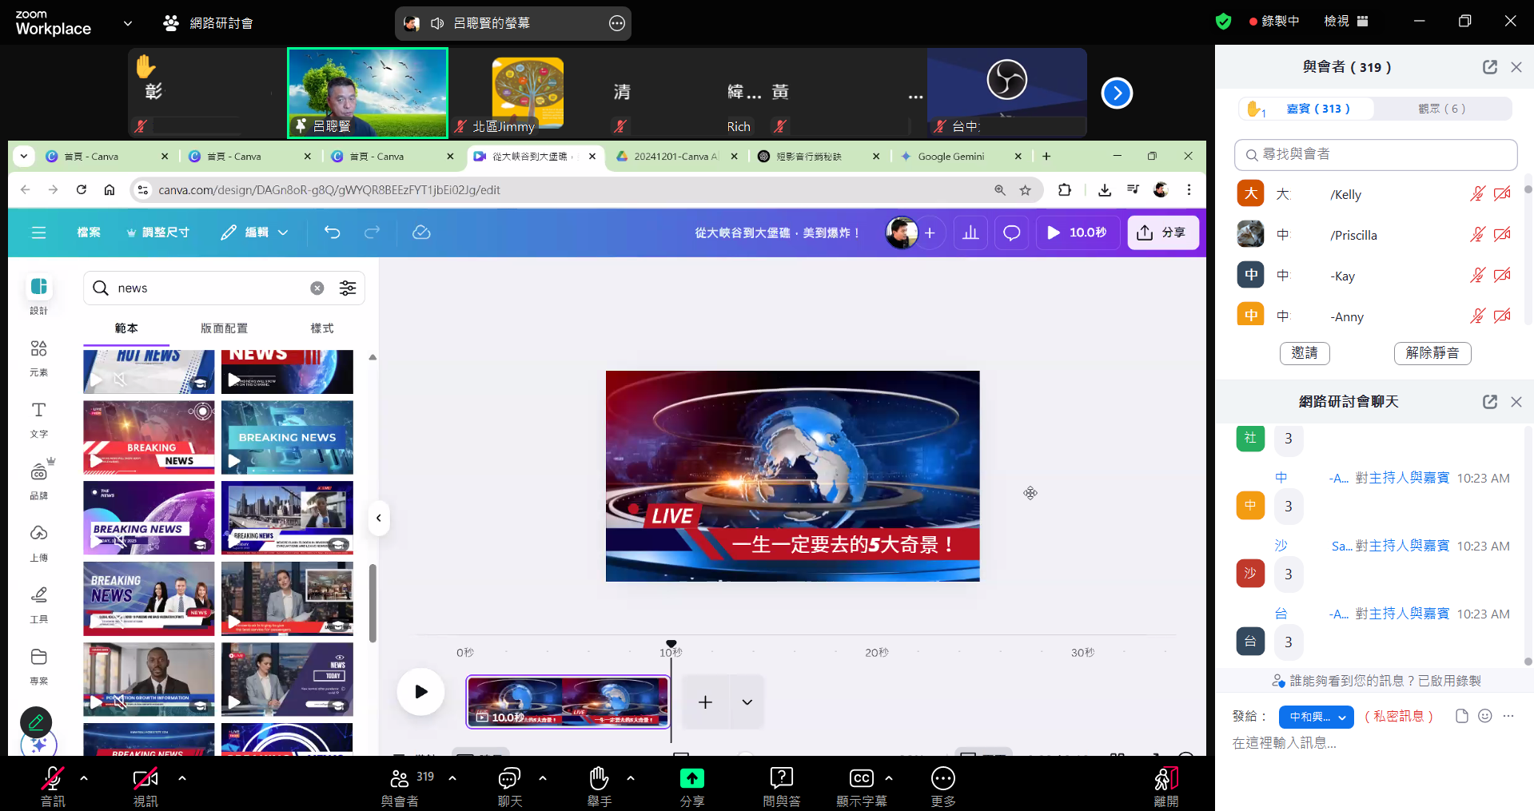This screenshot has height=811, width=1534.
Task: Open the add page options chevron
Action: (747, 702)
